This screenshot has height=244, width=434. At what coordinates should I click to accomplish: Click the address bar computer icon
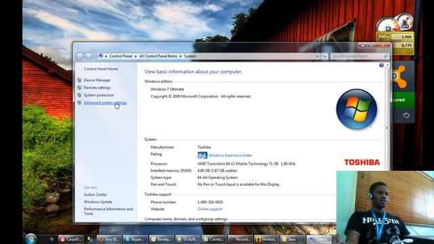pyautogui.click(x=101, y=56)
